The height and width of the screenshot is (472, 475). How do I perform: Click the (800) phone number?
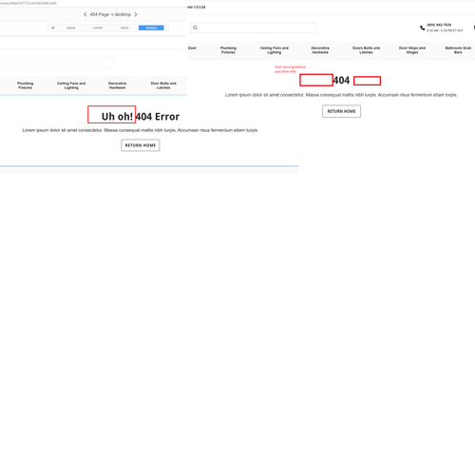(439, 25)
